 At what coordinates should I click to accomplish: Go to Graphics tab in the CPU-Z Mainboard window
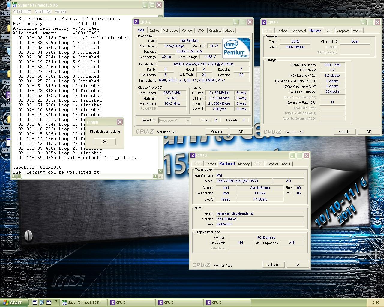click(272, 164)
